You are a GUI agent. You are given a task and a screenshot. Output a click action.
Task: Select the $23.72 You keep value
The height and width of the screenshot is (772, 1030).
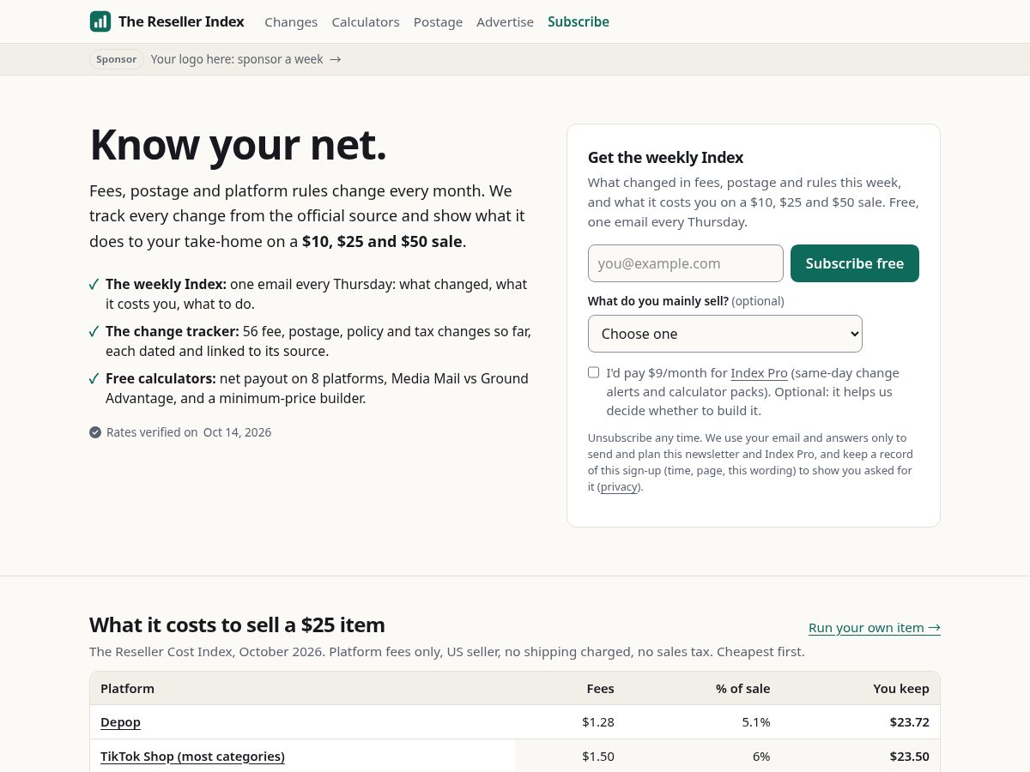click(910, 722)
